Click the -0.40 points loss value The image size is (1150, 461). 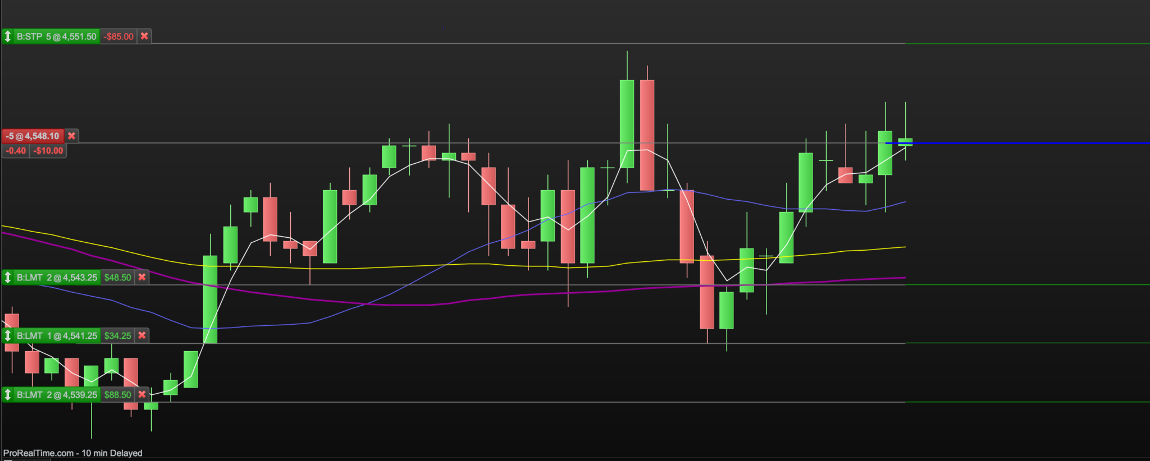coord(16,150)
